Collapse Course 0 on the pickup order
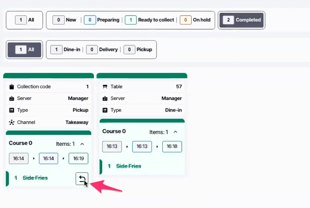 (x=82, y=144)
